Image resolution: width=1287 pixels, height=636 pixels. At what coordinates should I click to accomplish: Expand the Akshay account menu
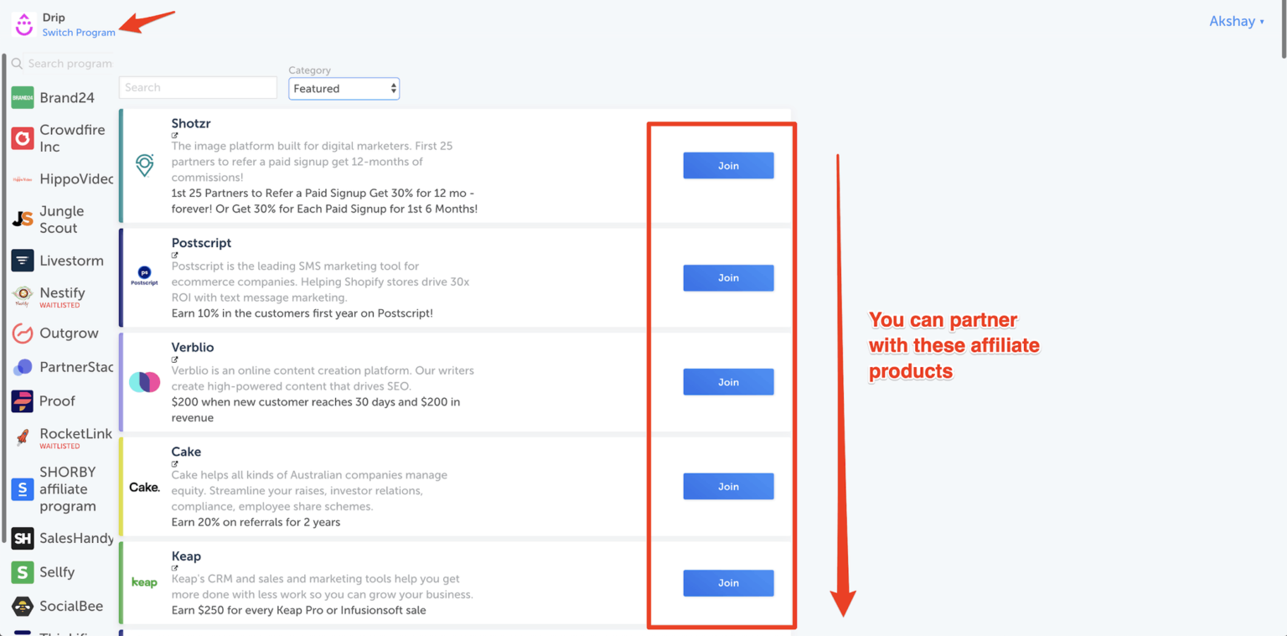point(1237,21)
